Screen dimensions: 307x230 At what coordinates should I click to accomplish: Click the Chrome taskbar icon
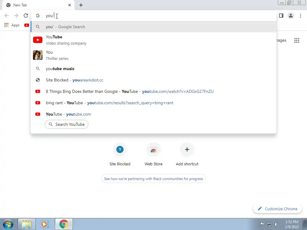pyautogui.click(x=64, y=224)
